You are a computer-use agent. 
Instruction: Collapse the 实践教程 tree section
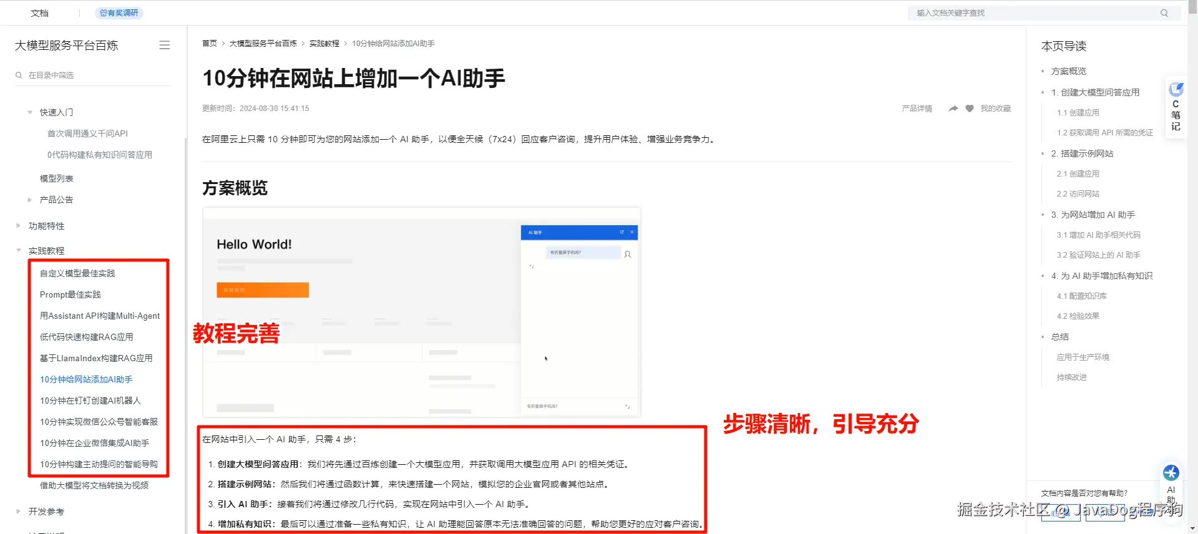point(18,251)
